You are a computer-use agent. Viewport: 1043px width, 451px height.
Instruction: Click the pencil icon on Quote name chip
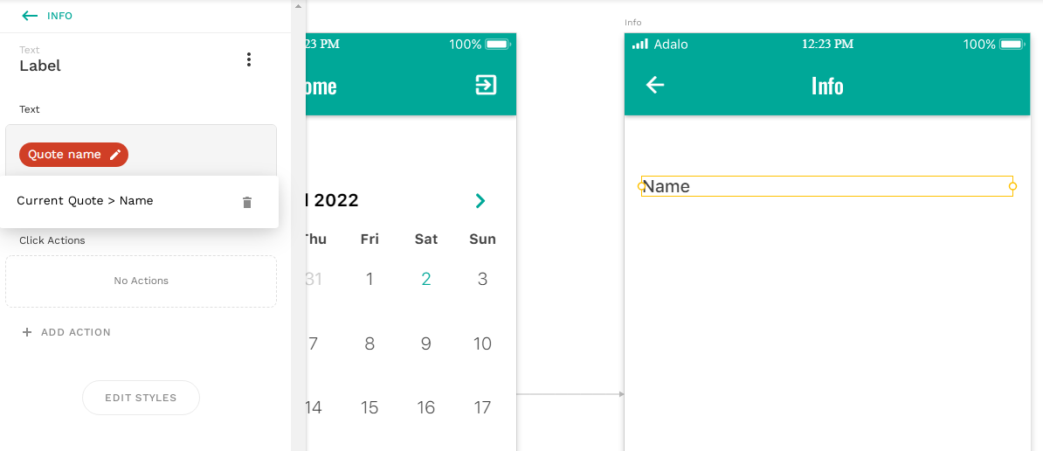(x=115, y=155)
